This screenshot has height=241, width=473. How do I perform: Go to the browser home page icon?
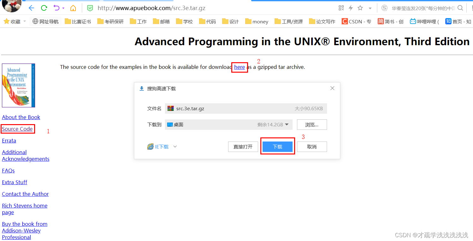pyautogui.click(x=73, y=8)
